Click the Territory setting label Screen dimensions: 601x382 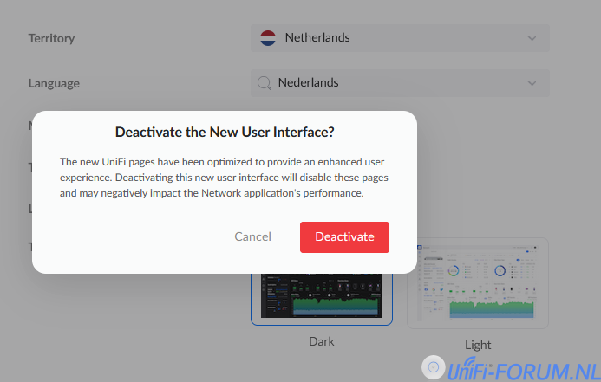(x=51, y=38)
